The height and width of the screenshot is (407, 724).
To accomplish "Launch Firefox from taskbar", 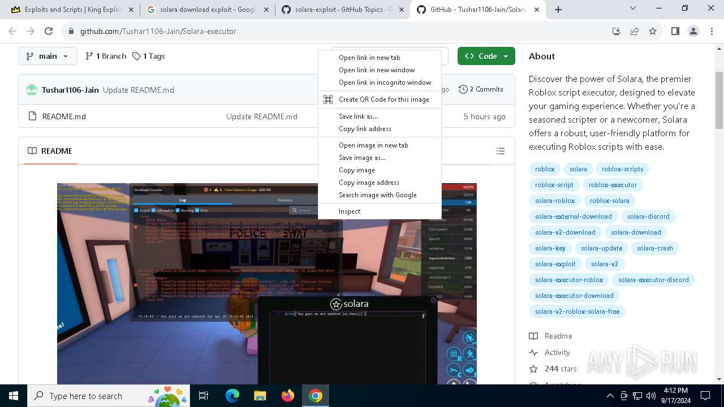I will (288, 396).
